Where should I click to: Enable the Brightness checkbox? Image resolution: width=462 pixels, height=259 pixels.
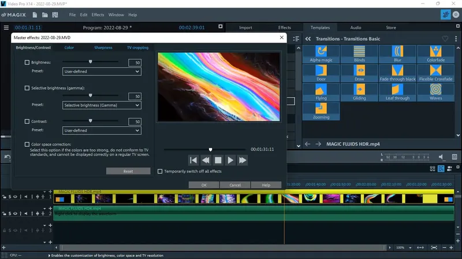click(x=27, y=62)
